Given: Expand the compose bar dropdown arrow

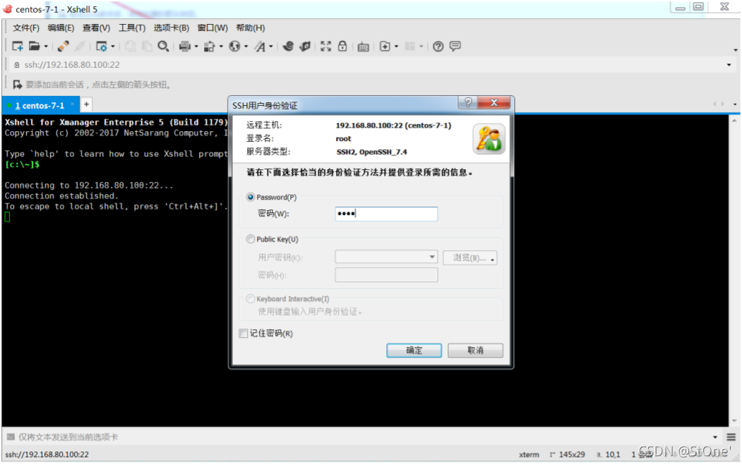Looking at the screenshot, I should point(715,437).
